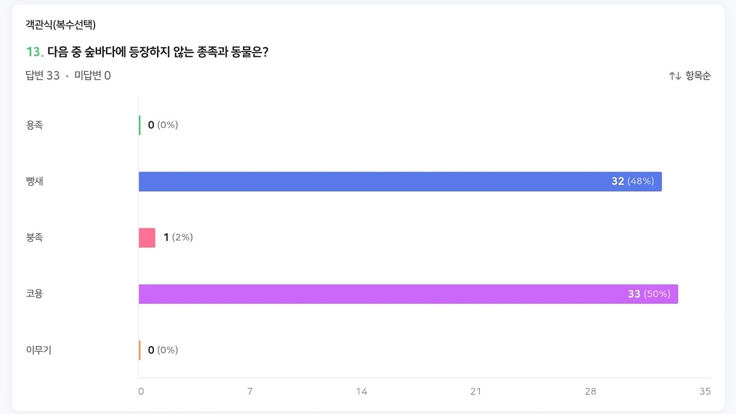Click the 객관식(복수선택) question type label
The width and height of the screenshot is (736, 414).
[60, 25]
